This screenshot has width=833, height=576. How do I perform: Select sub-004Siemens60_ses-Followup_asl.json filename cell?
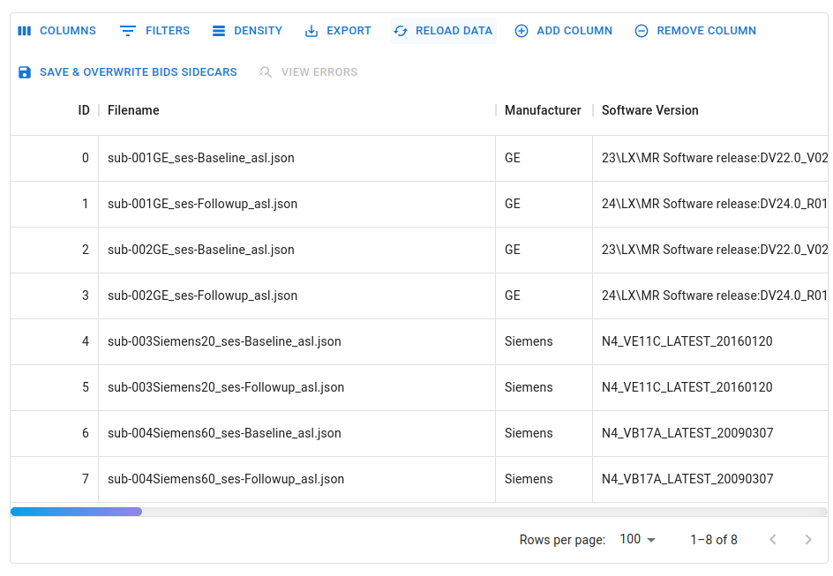tap(297, 479)
